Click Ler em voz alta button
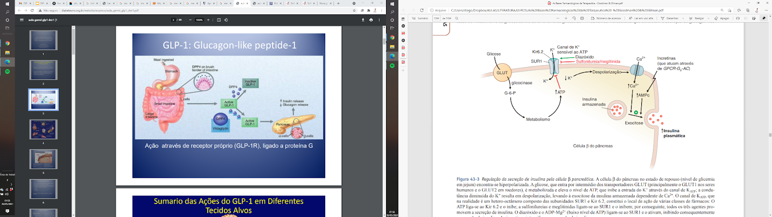The height and width of the screenshot is (217, 772). [642, 18]
